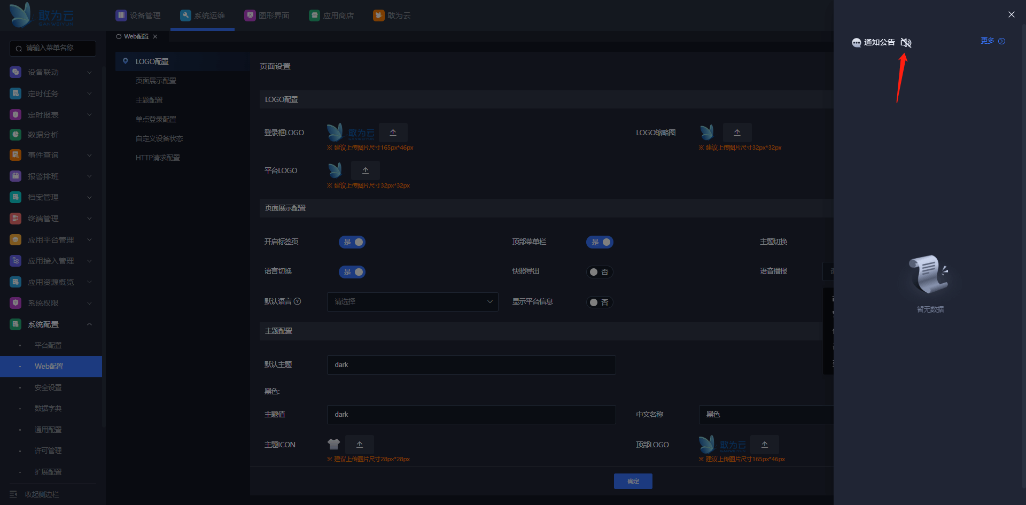Close the notification panel with X
Screen dimensions: 1026x505
(x=1011, y=14)
